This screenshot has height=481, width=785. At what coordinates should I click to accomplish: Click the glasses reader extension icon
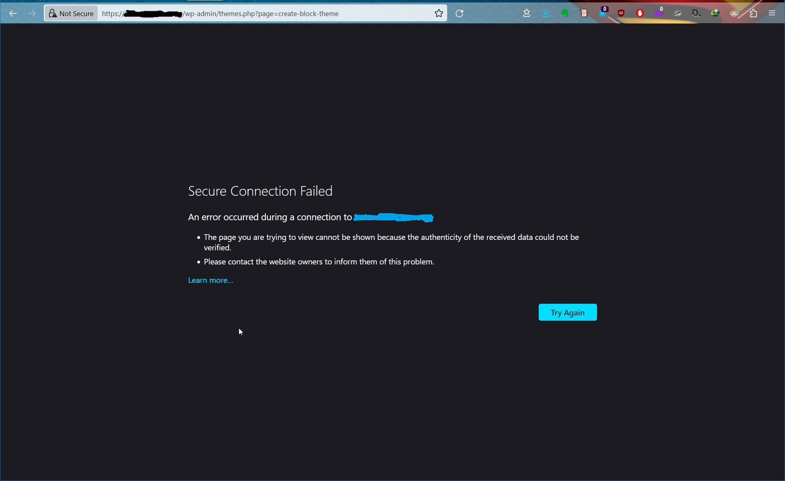point(734,13)
